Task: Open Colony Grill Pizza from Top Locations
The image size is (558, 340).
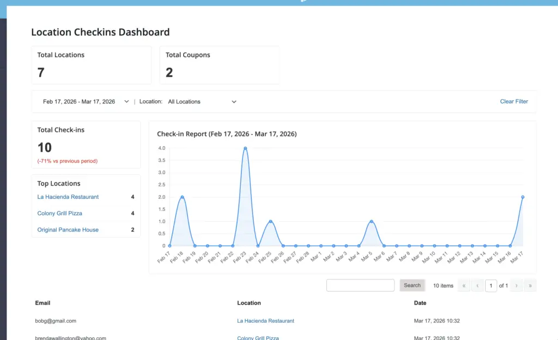Action: pyautogui.click(x=59, y=213)
